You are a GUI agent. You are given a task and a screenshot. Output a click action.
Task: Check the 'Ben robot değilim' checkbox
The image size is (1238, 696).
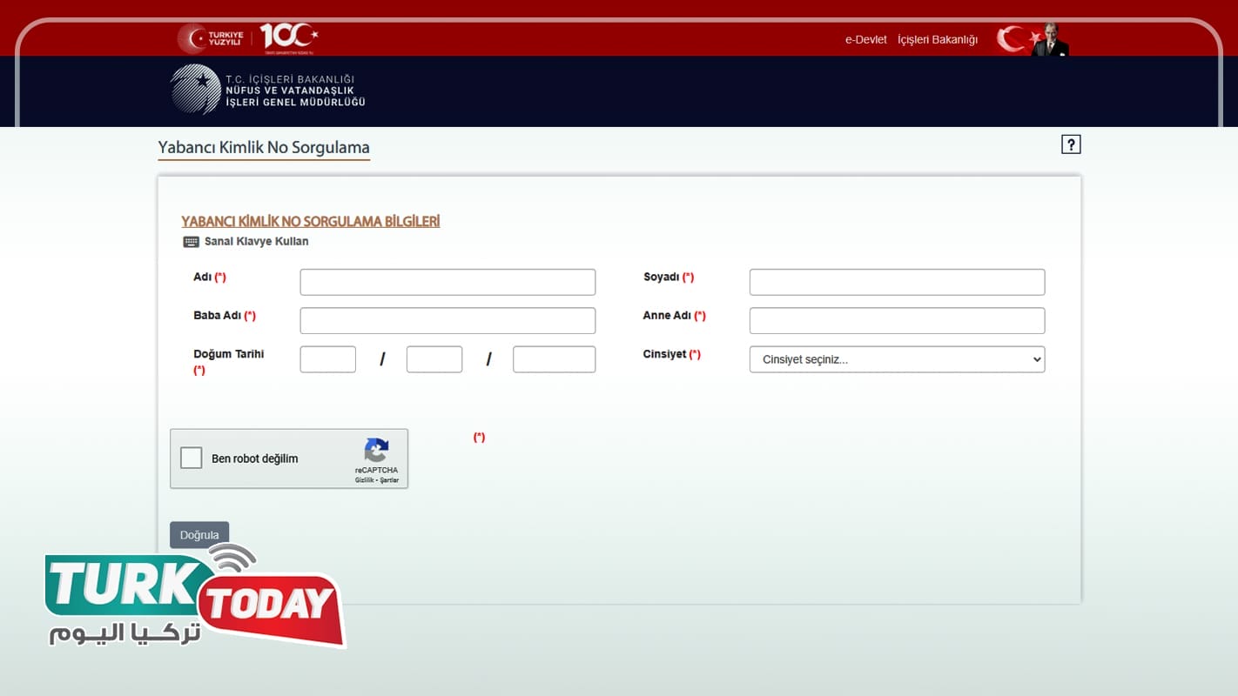[x=192, y=458]
